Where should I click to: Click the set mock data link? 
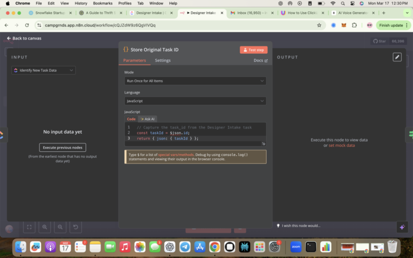pyautogui.click(x=342, y=145)
